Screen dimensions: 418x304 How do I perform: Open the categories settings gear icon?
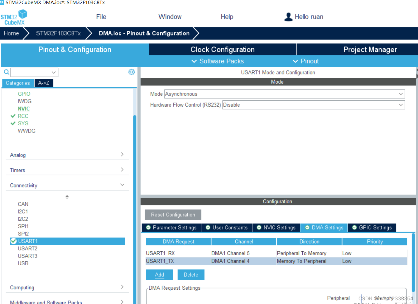coord(132,72)
